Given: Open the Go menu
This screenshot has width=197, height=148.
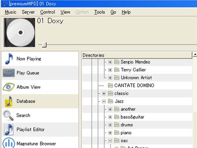Looking at the screenshot, I should pyautogui.click(x=113, y=12).
